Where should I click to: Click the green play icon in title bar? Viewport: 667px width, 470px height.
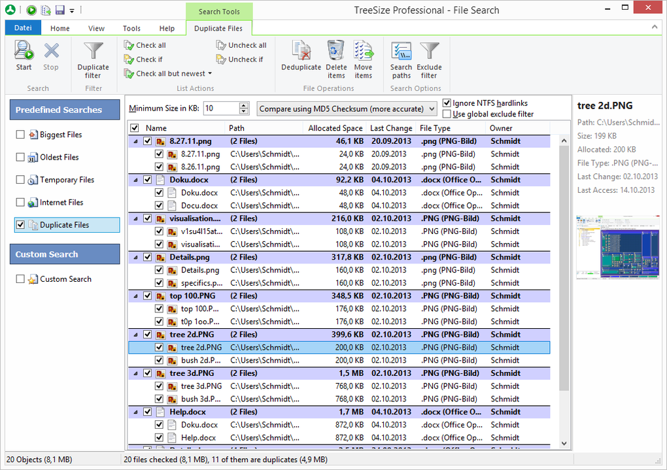coord(31,10)
